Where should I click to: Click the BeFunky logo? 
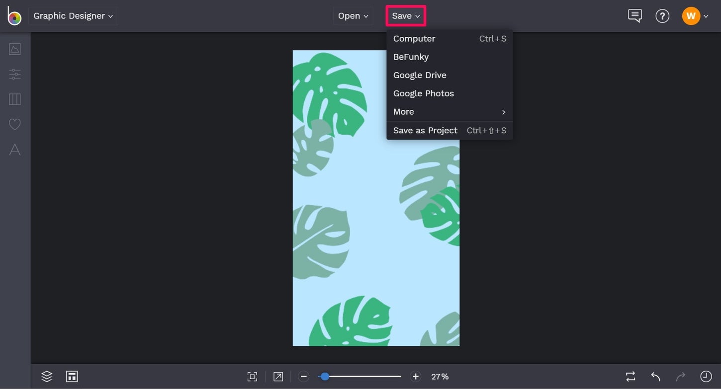14,15
